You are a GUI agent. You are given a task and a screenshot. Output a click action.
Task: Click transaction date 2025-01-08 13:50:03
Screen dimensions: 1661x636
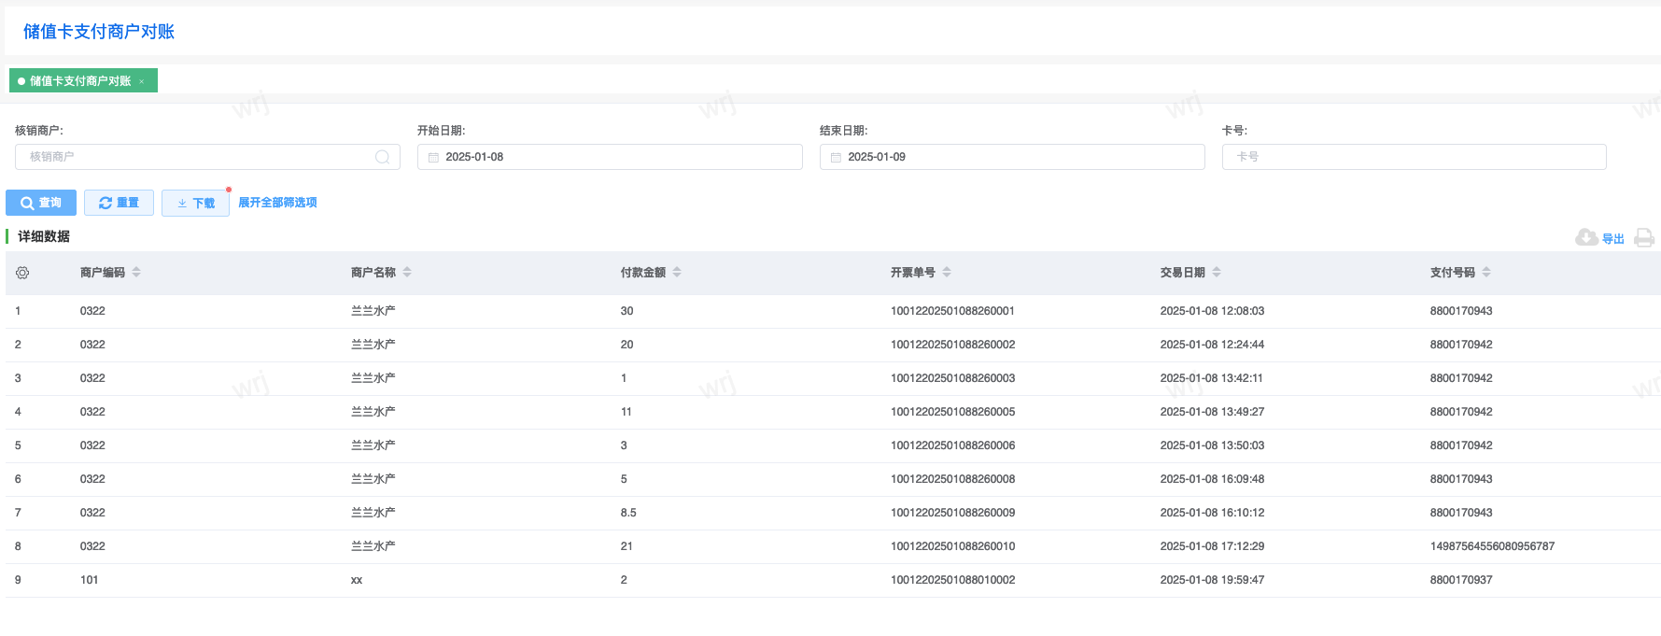[x=1212, y=445]
